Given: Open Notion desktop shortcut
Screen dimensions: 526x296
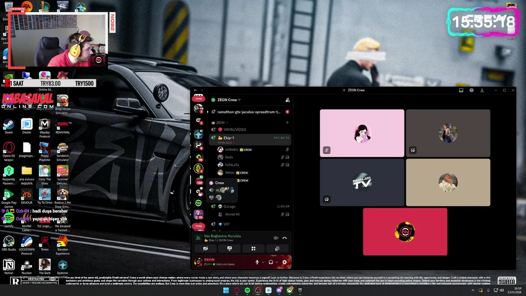Looking at the screenshot, I should tap(9, 267).
